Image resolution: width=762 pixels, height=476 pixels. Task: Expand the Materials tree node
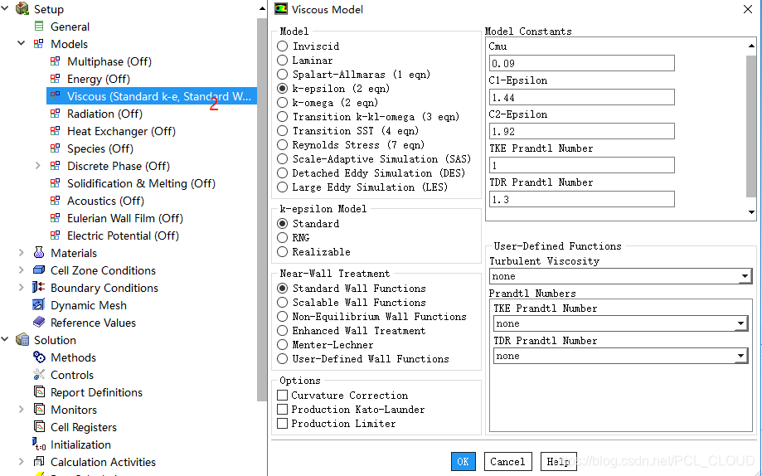click(22, 252)
